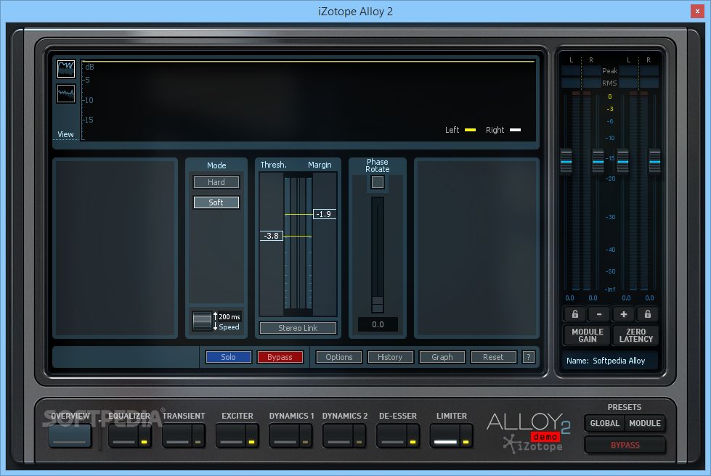Image resolution: width=711 pixels, height=476 pixels.
Task: Enable the Phase Rotate checkbox
Action: [x=377, y=182]
